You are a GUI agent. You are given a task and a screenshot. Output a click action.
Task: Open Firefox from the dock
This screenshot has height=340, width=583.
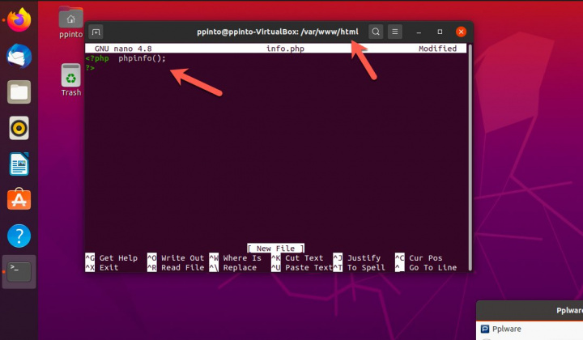tap(19, 20)
